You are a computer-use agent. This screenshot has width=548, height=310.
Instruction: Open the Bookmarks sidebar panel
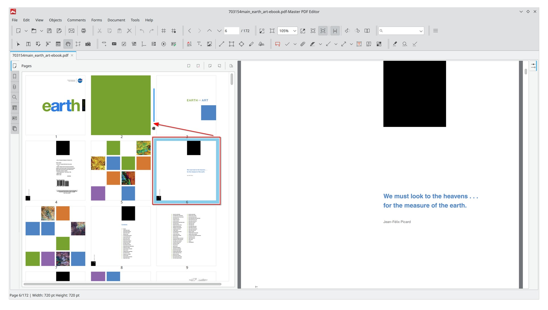15,76
